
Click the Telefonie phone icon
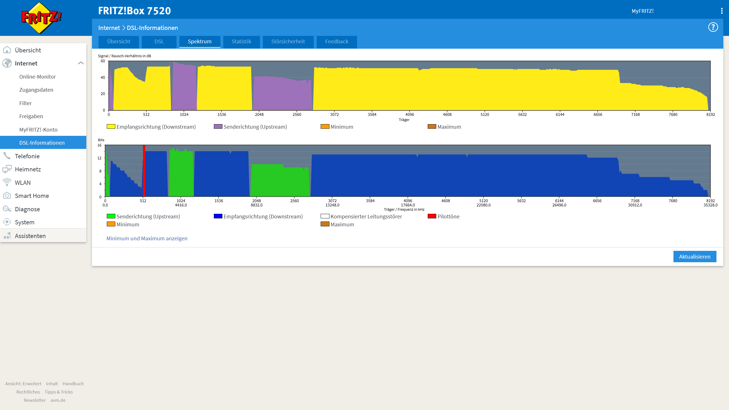[x=7, y=156]
